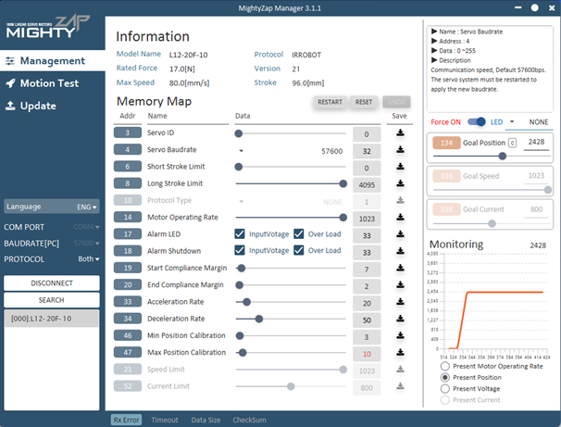Open the Servo Baudrate dropdown

241,150
